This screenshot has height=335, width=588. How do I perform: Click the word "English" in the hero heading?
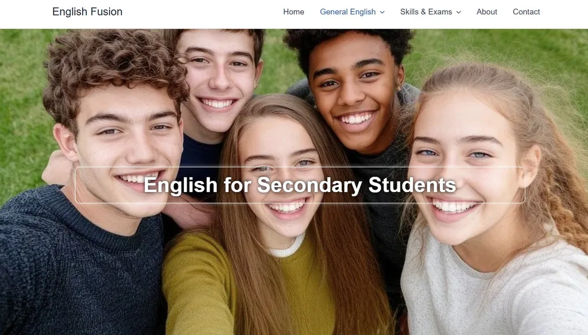click(x=180, y=186)
